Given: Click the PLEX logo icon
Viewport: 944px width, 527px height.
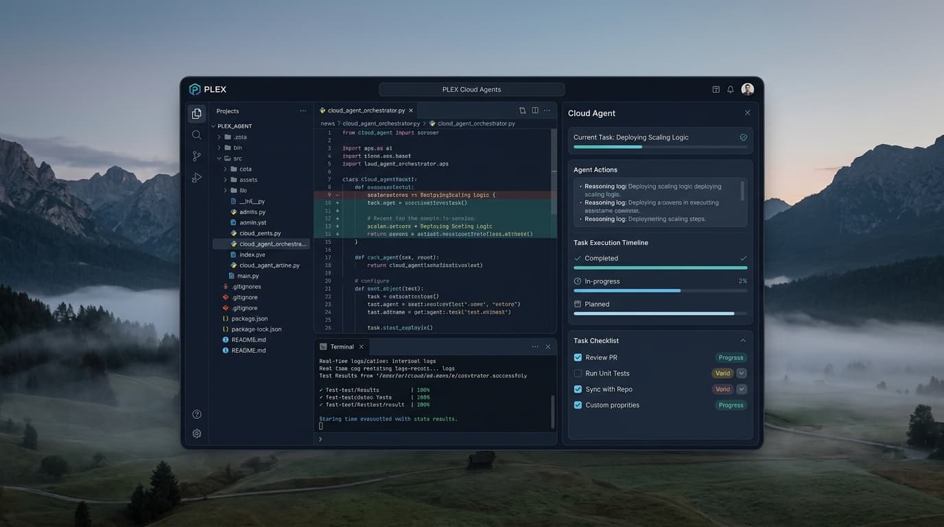Looking at the screenshot, I should point(195,89).
